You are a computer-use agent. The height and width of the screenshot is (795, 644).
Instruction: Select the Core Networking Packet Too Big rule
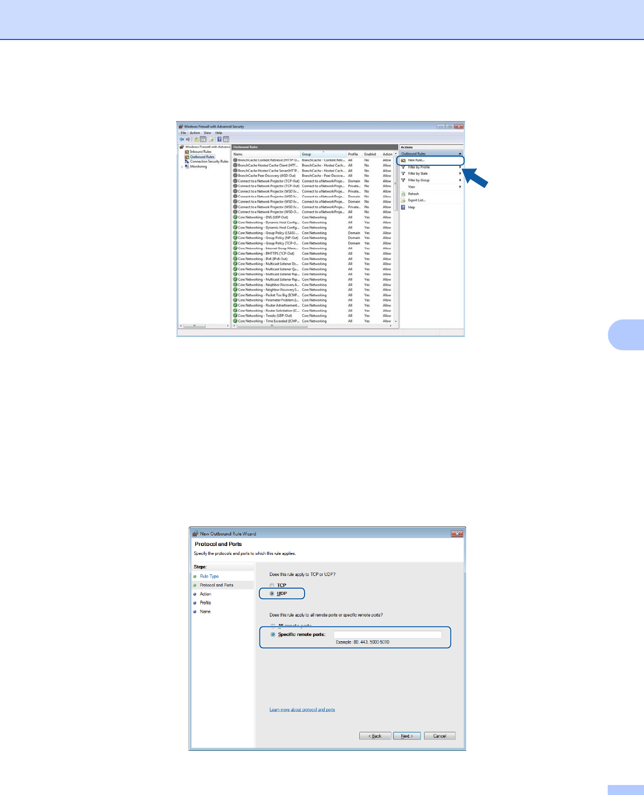[x=313, y=295]
